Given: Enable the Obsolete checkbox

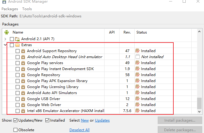Looking at the screenshot, I should point(16,130).
